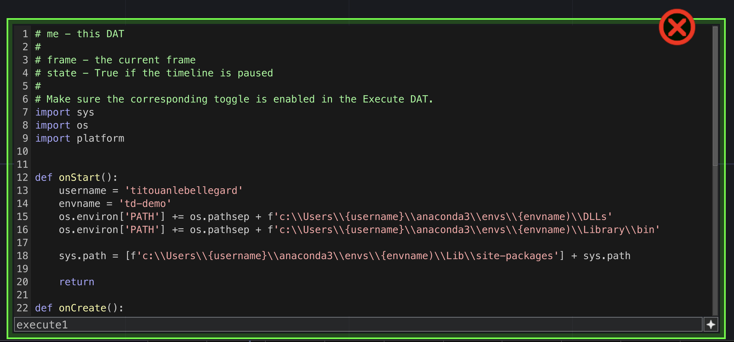Click the word site-packages in the sys.path line

tap(514, 256)
